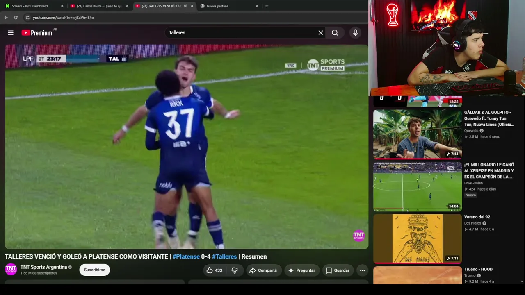
Task: Open the EL MILLONARIO LE GANÓ title
Action: pyautogui.click(x=489, y=171)
